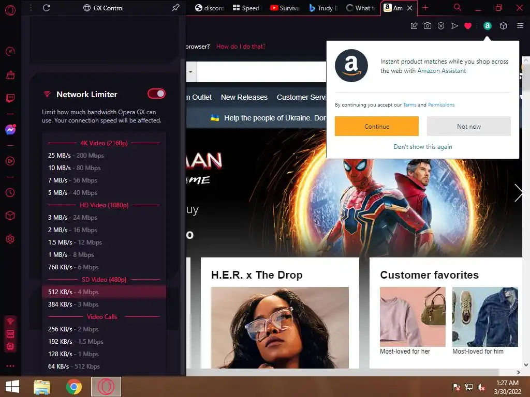Switch to the Trudy Bing tab
Viewport: 530px width, 397px height.
[x=323, y=8]
